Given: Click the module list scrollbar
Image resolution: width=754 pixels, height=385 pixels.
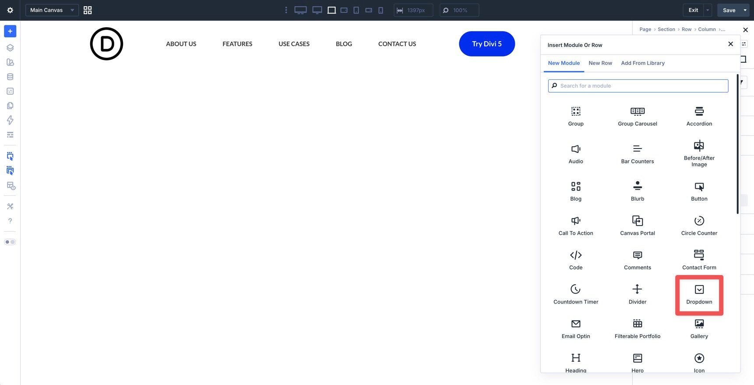Looking at the screenshot, I should [737, 145].
